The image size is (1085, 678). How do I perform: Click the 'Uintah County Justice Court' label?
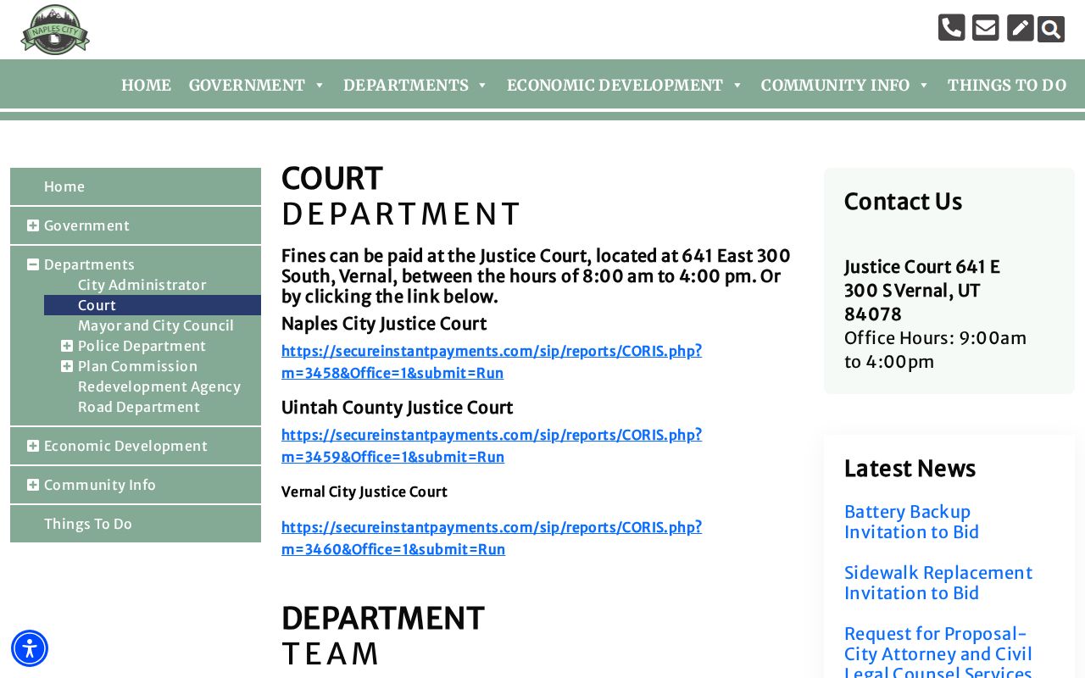(x=397, y=408)
